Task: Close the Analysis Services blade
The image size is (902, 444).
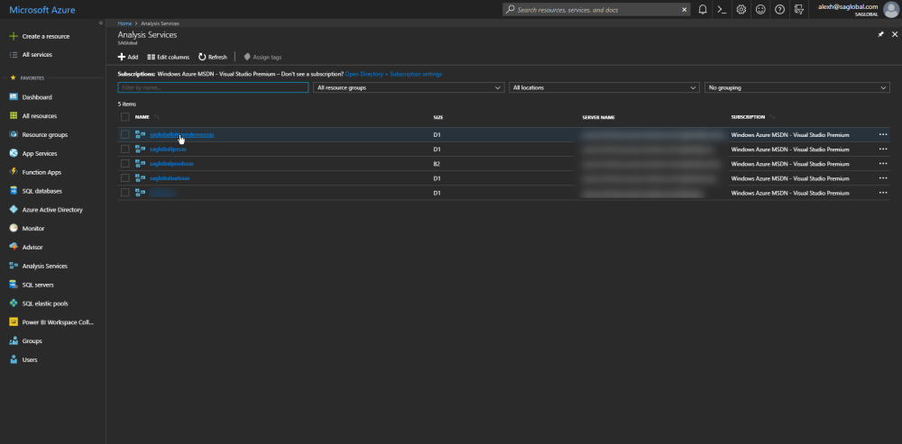Action: pyautogui.click(x=895, y=34)
